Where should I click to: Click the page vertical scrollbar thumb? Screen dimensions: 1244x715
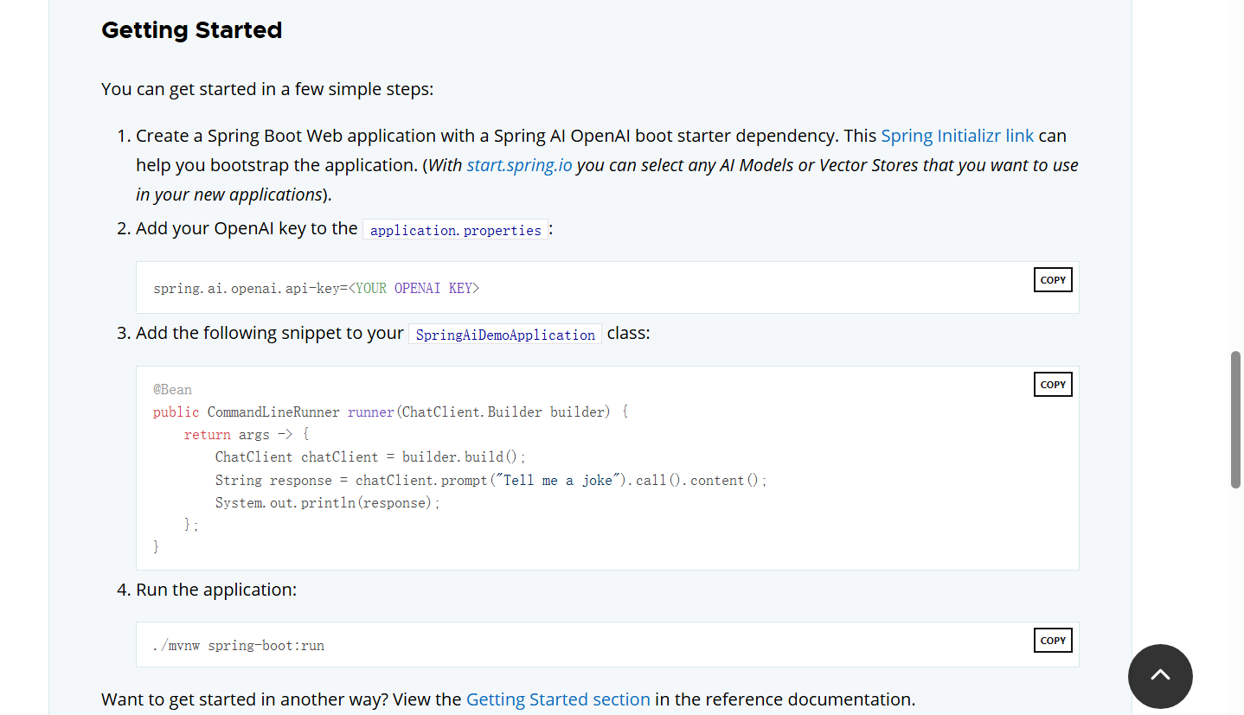(1235, 419)
